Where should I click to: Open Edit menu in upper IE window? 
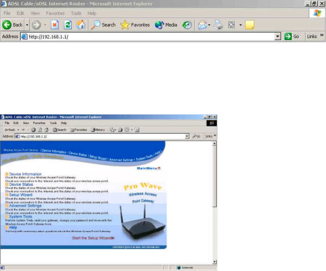[20, 13]
